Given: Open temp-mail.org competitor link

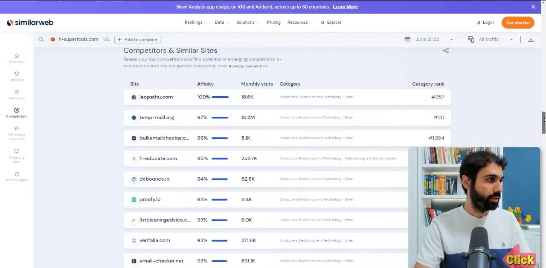Looking at the screenshot, I should pyautogui.click(x=157, y=118).
